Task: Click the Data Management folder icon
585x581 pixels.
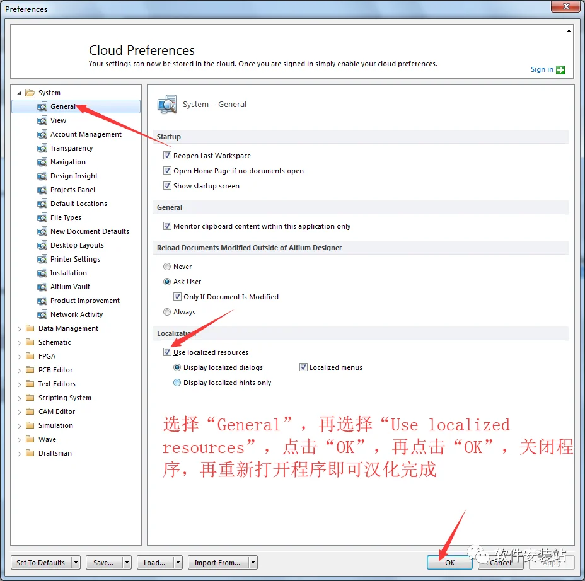Action: [30, 328]
